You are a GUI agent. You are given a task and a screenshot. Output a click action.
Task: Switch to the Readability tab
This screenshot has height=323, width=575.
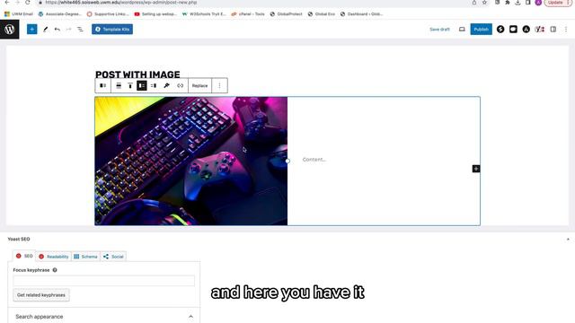(54, 257)
